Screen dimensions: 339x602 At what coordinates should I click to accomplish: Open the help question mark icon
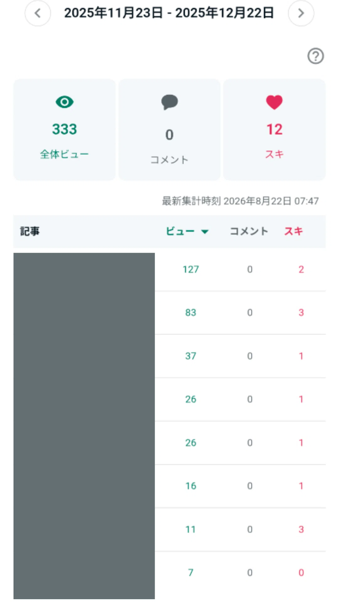[315, 56]
